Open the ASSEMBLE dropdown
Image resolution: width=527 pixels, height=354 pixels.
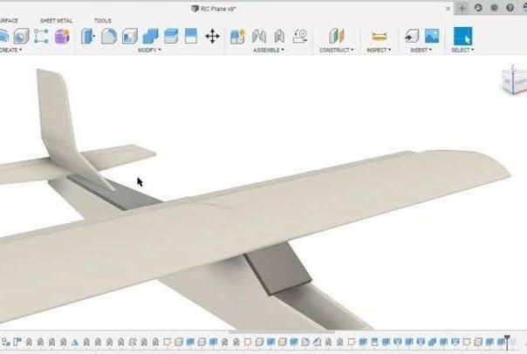coord(269,50)
